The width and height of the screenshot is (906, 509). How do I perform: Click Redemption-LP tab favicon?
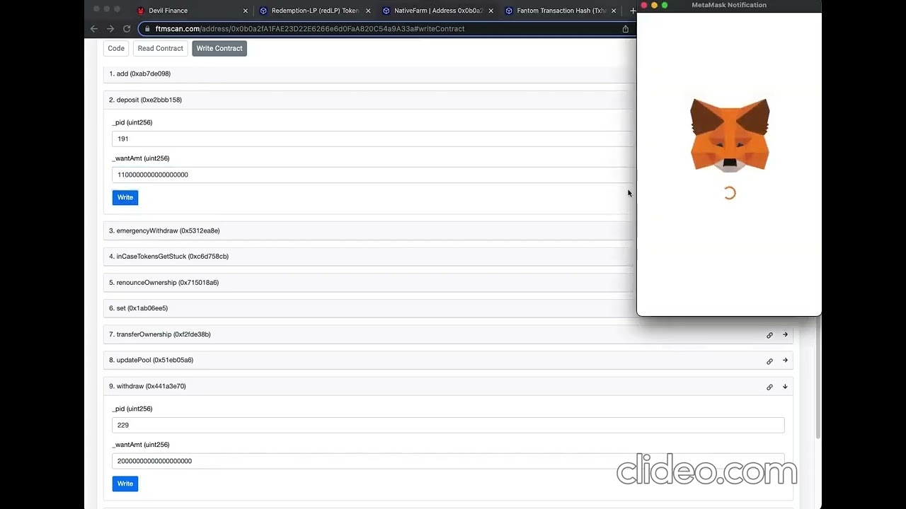coord(263,11)
